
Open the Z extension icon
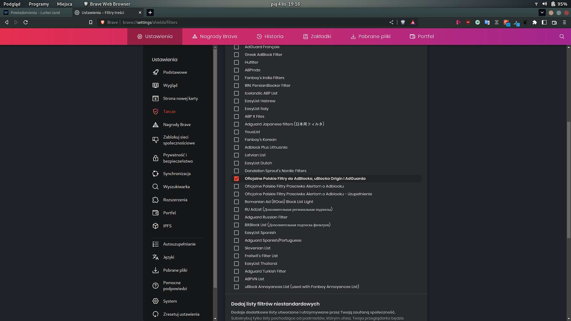(x=497, y=22)
